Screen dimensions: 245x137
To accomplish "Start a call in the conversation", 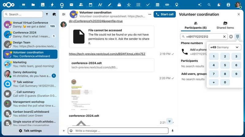I will click(x=165, y=14).
